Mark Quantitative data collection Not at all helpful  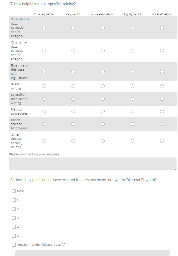coord(162,28)
